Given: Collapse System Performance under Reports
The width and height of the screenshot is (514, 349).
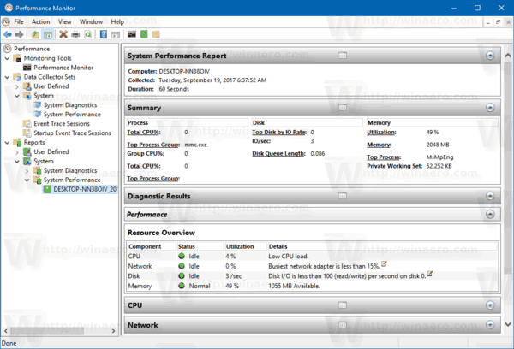Looking at the screenshot, I should click(x=27, y=180).
